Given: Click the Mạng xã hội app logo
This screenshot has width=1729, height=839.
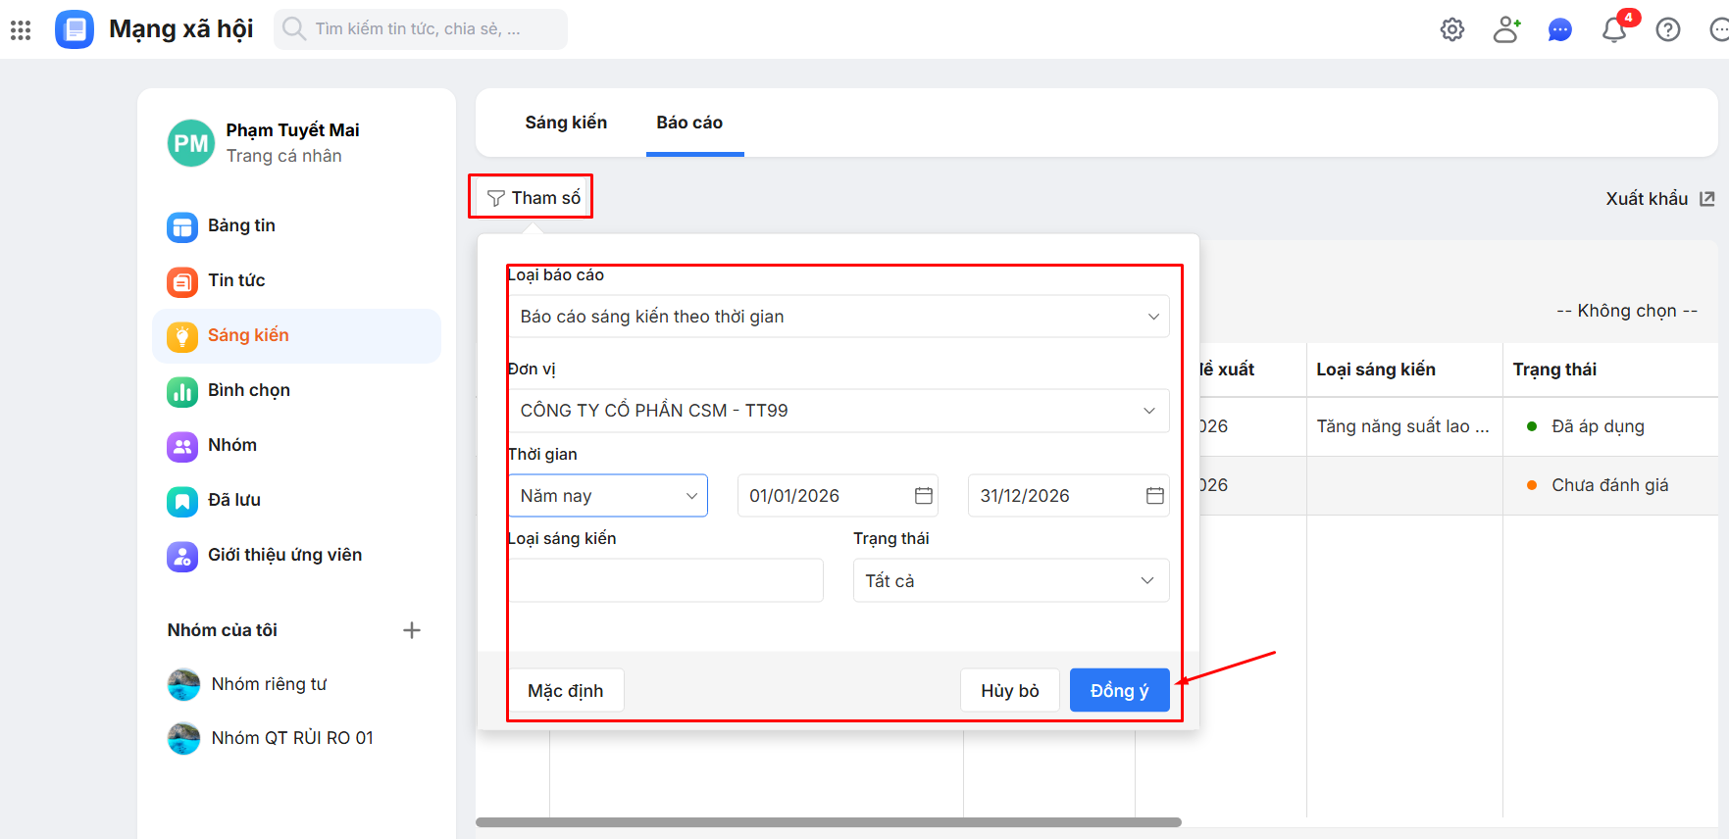Looking at the screenshot, I should (75, 29).
